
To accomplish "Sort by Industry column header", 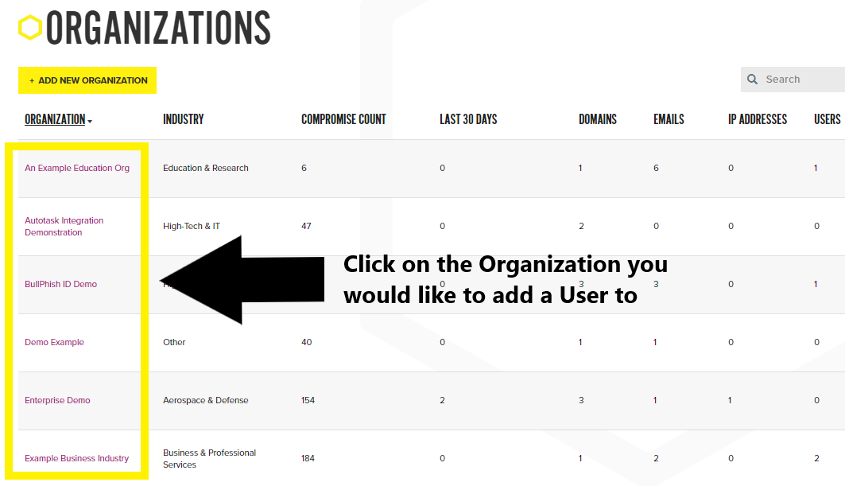I will coord(183,119).
